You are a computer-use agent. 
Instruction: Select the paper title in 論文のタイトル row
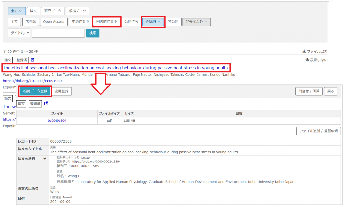[x=144, y=152]
